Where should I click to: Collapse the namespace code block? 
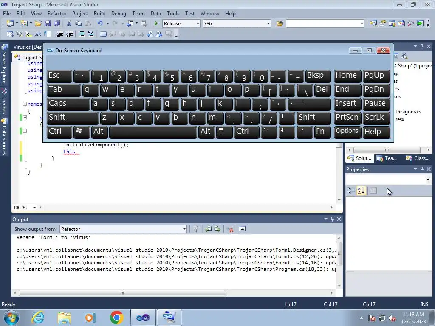click(25, 104)
